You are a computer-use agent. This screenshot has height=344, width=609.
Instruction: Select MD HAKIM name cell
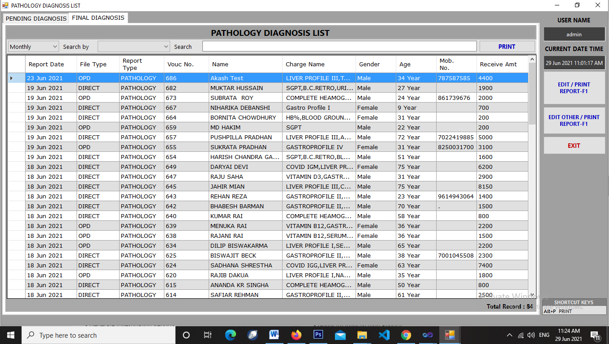245,127
